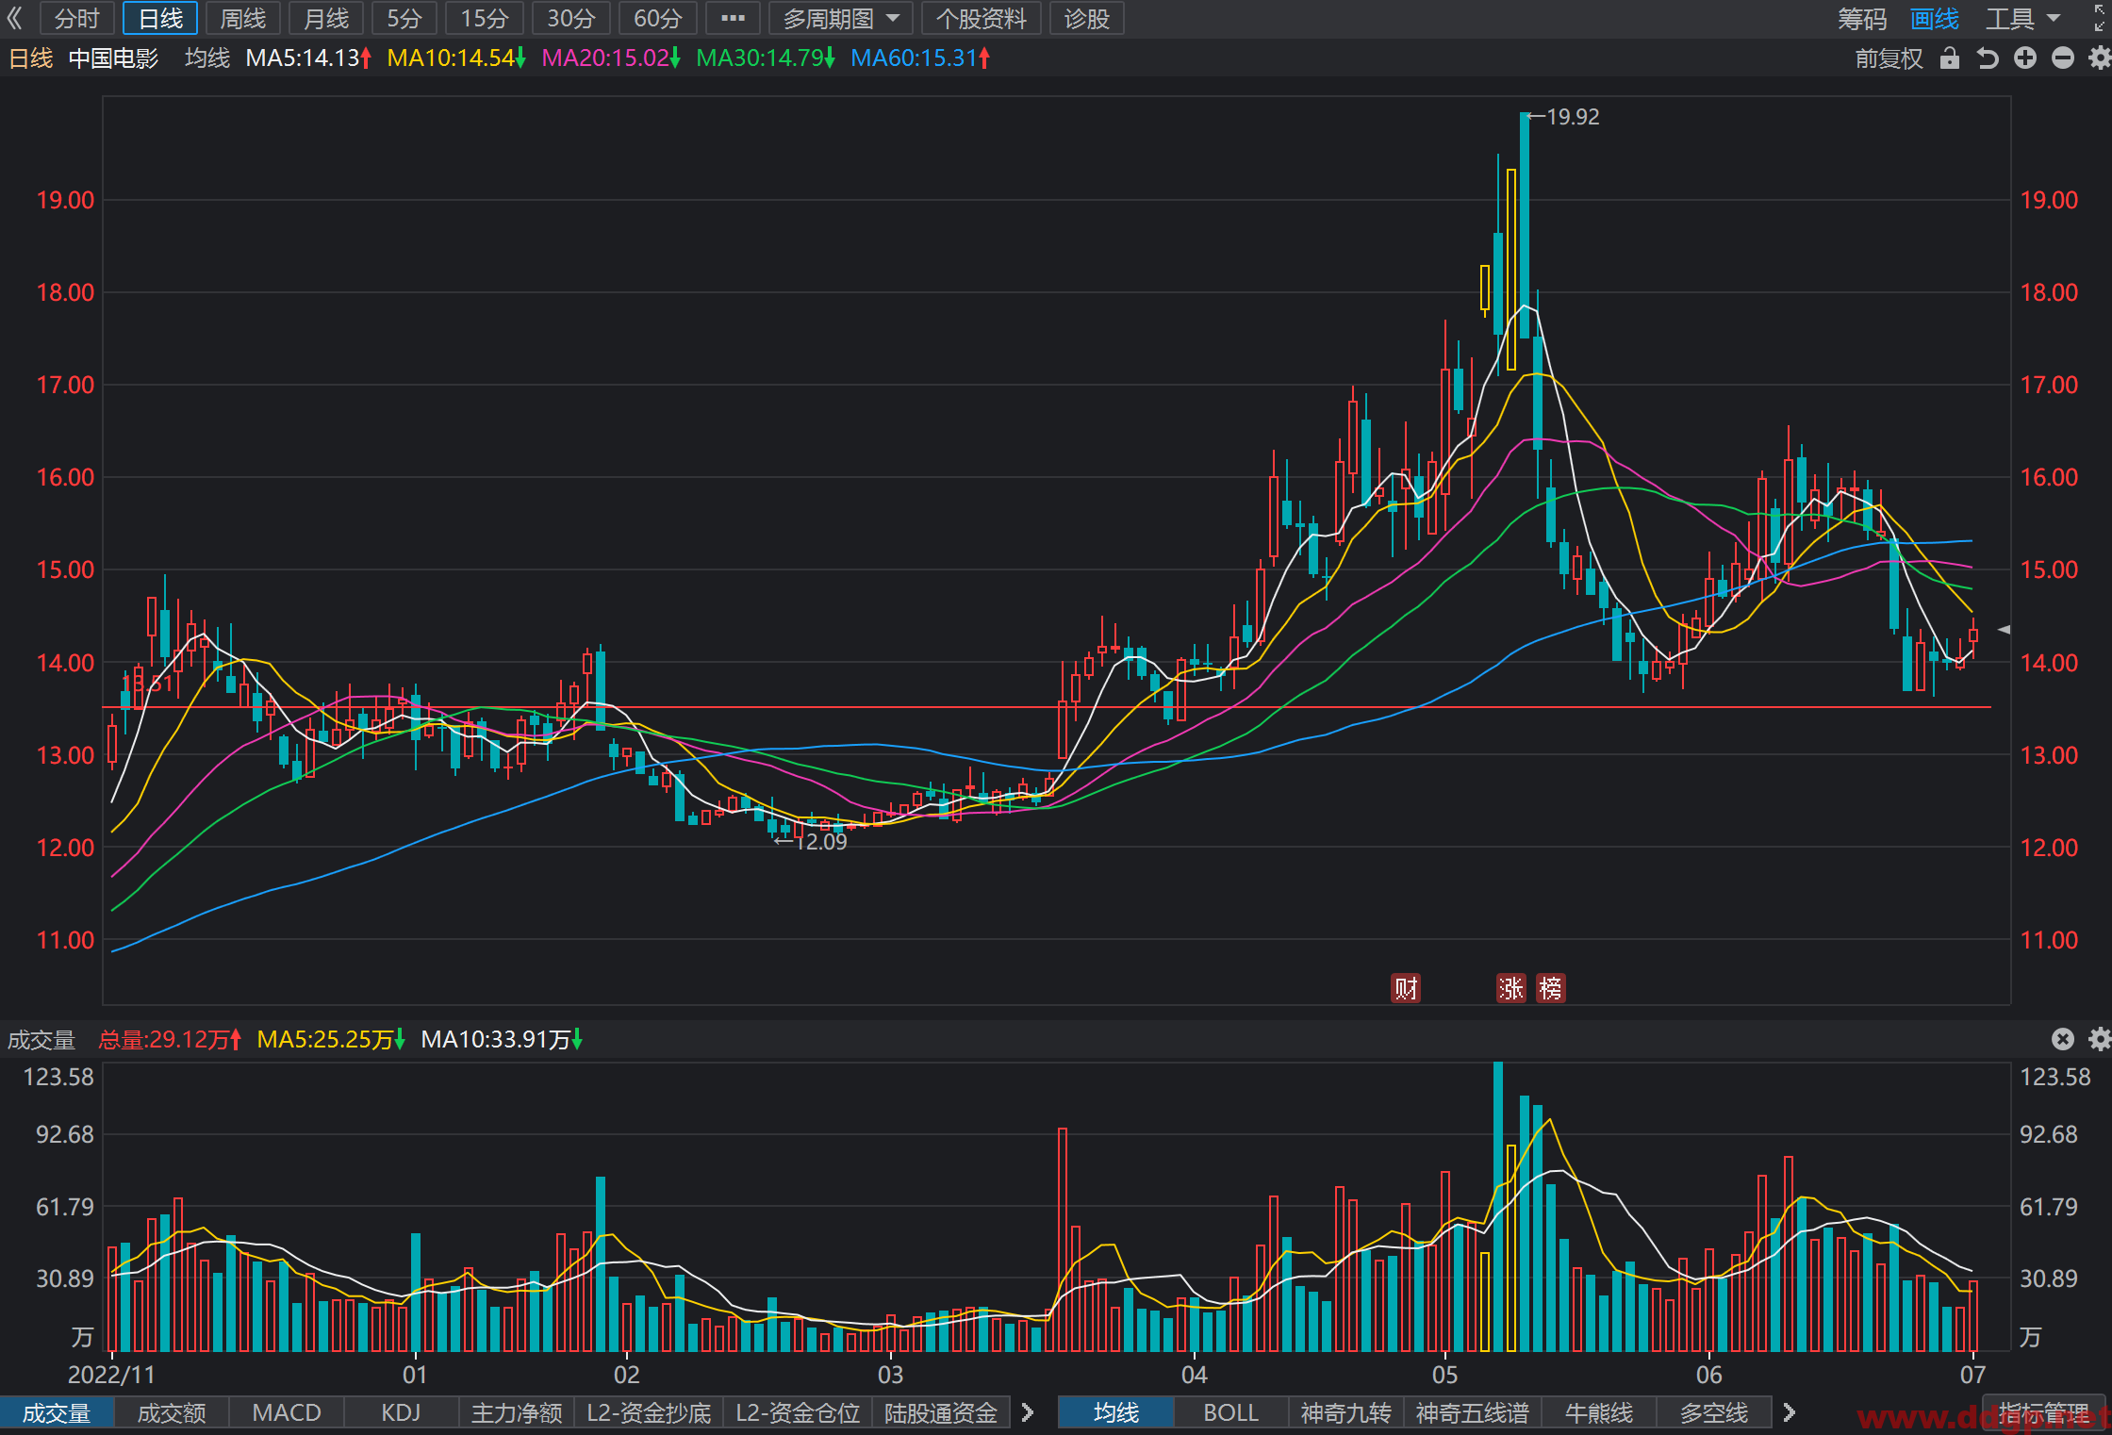
Task: Zoom out chart with the minus icon
Action: coord(2063,58)
